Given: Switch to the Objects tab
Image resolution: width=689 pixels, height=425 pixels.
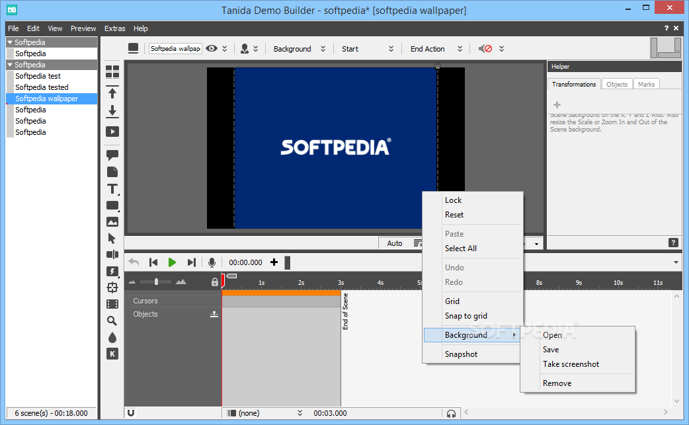Looking at the screenshot, I should (617, 85).
